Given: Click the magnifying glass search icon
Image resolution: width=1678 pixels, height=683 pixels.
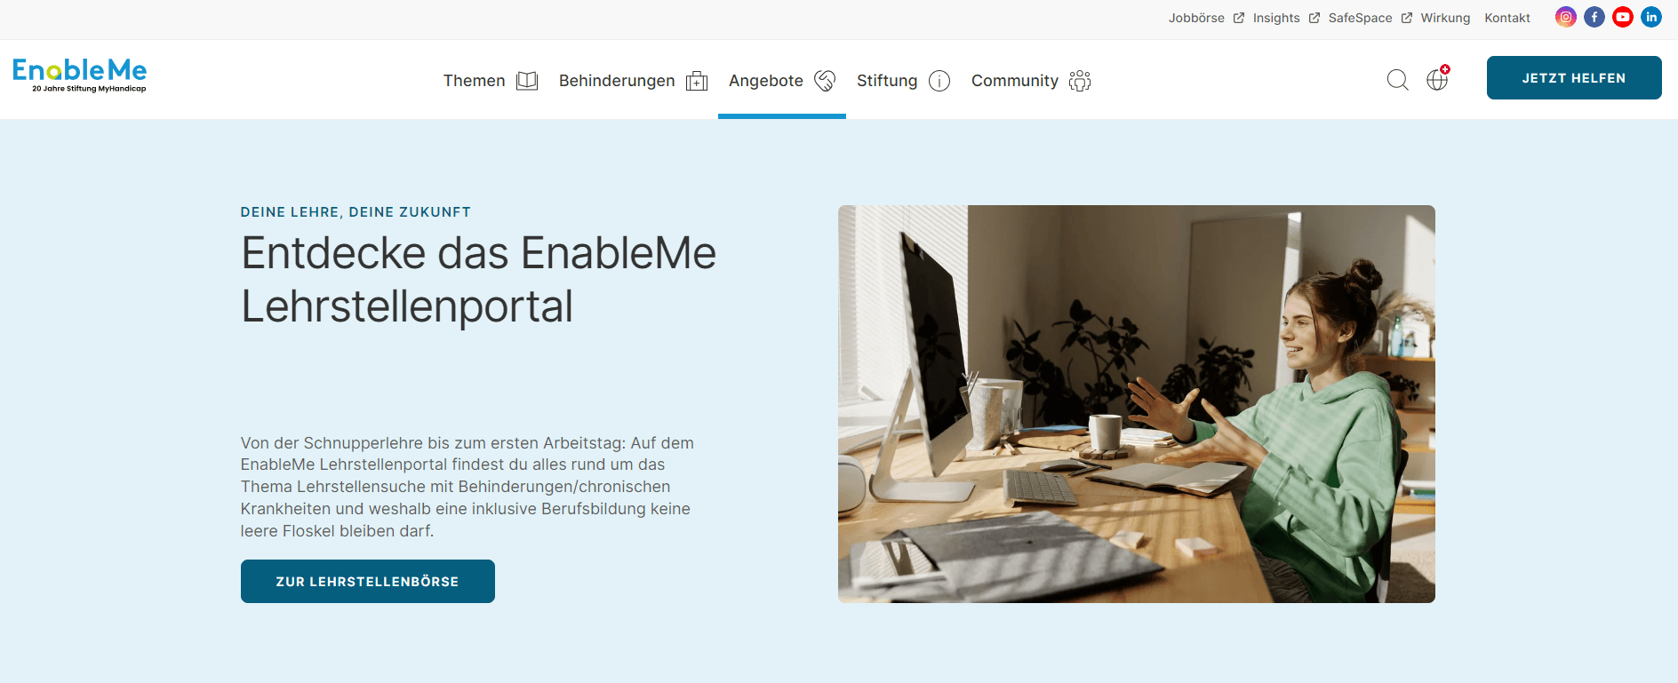Looking at the screenshot, I should [1398, 80].
